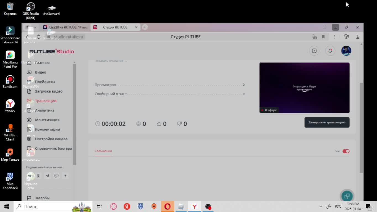This screenshot has height=212, width=377.
Task: Open notifications bell in RUTUBE Studio
Action: (330, 51)
